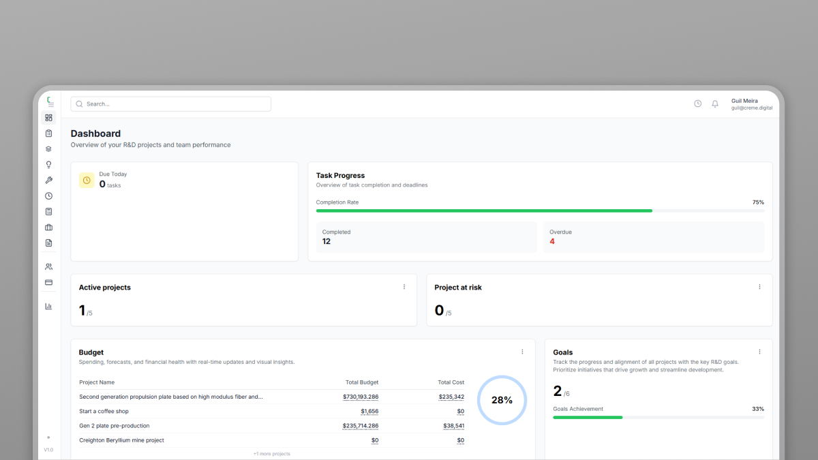Viewport: 818px width, 460px height.
Task: Open the Goals card three-dot menu
Action: (x=759, y=352)
